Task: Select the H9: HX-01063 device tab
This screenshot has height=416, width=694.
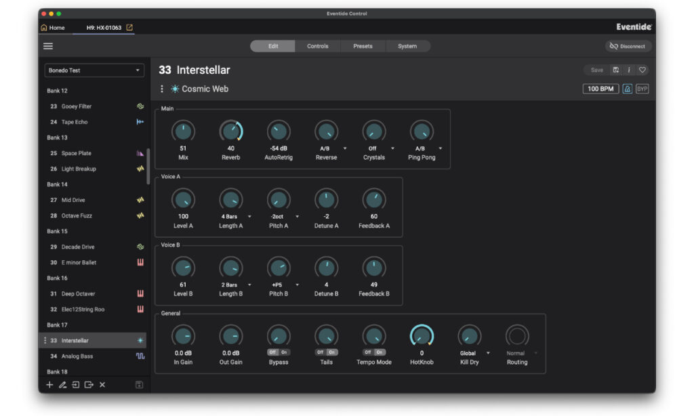Action: (x=104, y=27)
